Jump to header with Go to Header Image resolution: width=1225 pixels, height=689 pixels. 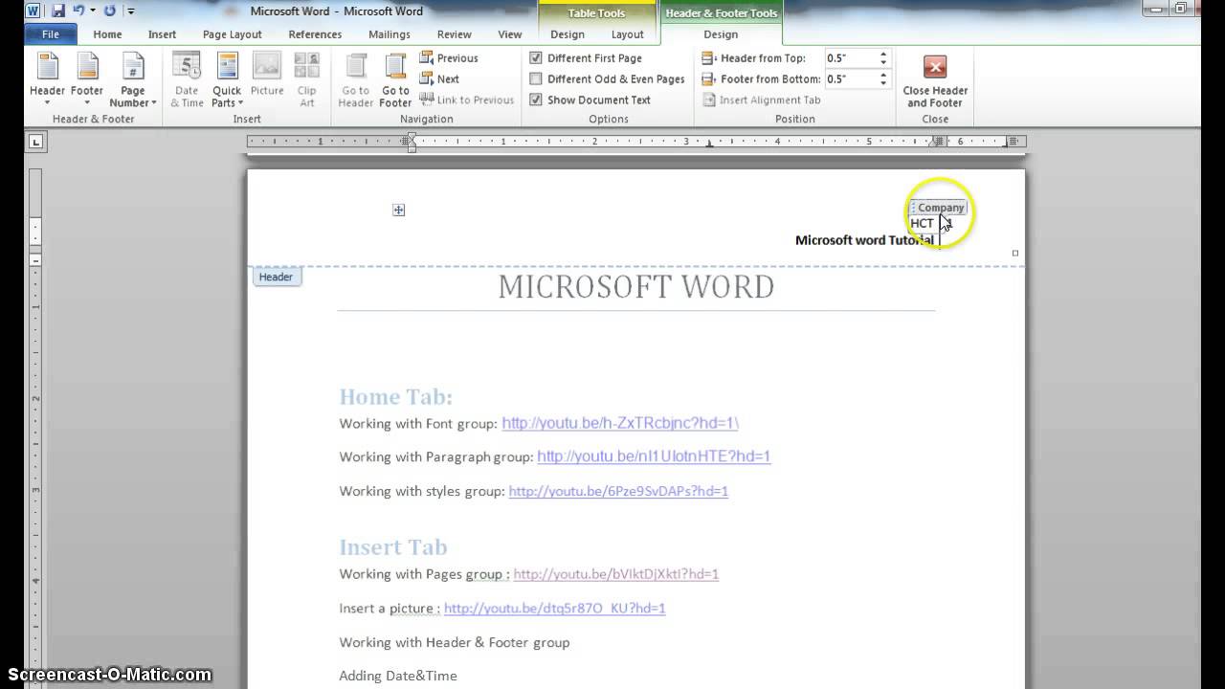[356, 80]
